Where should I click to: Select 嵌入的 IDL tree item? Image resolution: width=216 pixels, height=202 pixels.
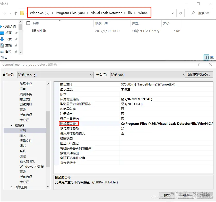(27, 161)
